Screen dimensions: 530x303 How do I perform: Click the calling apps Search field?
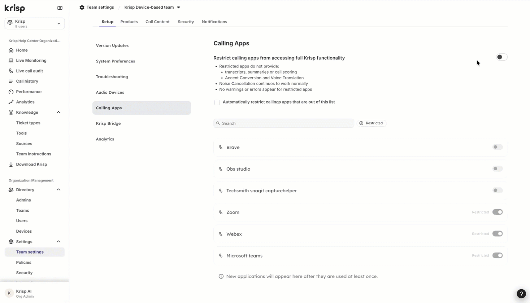pos(284,123)
